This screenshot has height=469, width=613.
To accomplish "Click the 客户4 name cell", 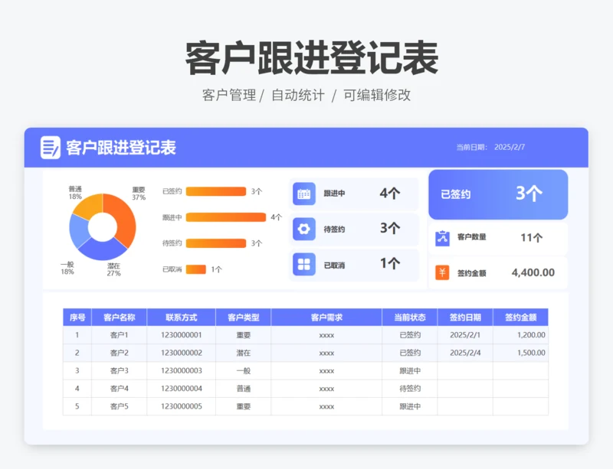I will click(x=120, y=389).
